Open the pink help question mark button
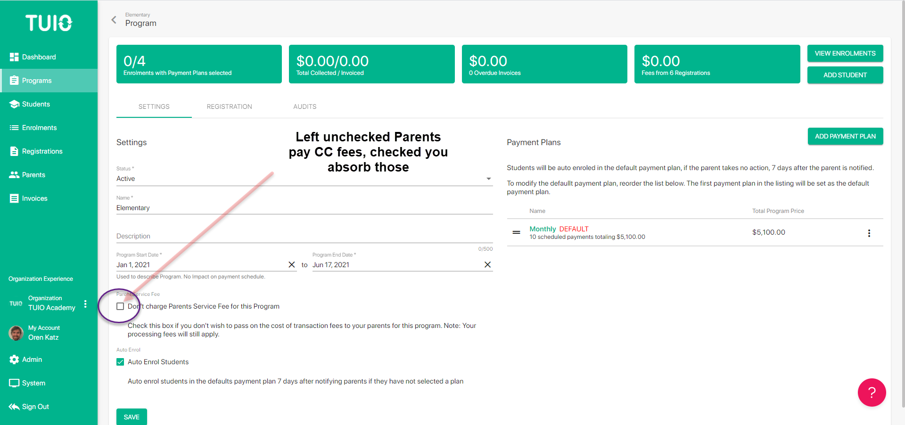 pos(872,392)
